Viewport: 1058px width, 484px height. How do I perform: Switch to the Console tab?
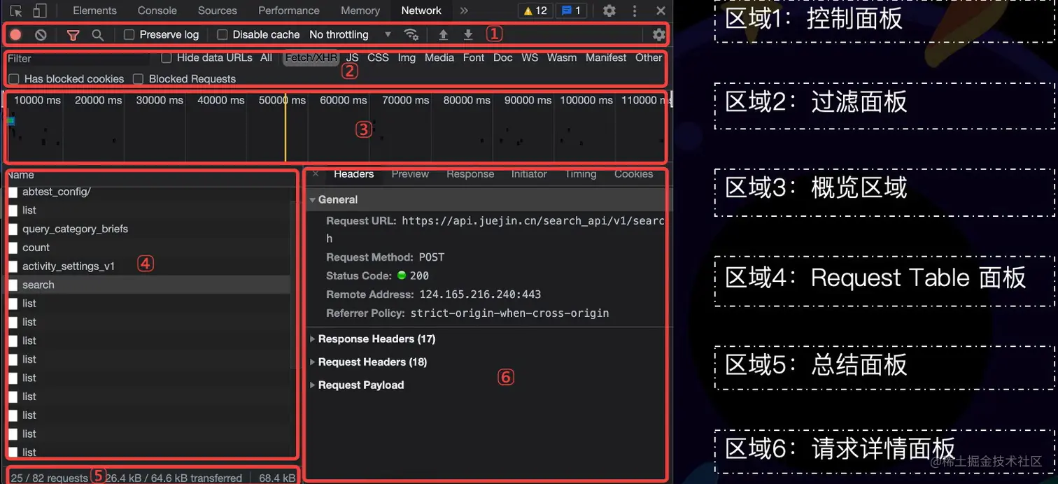pos(157,10)
